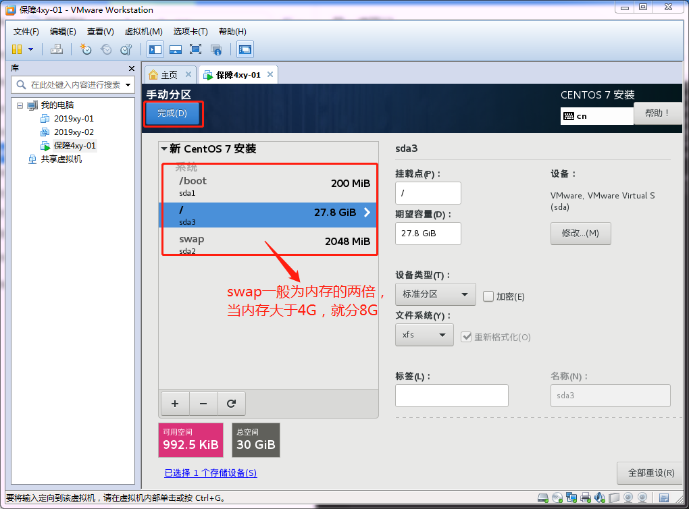Click the 完成(D) button

172,113
